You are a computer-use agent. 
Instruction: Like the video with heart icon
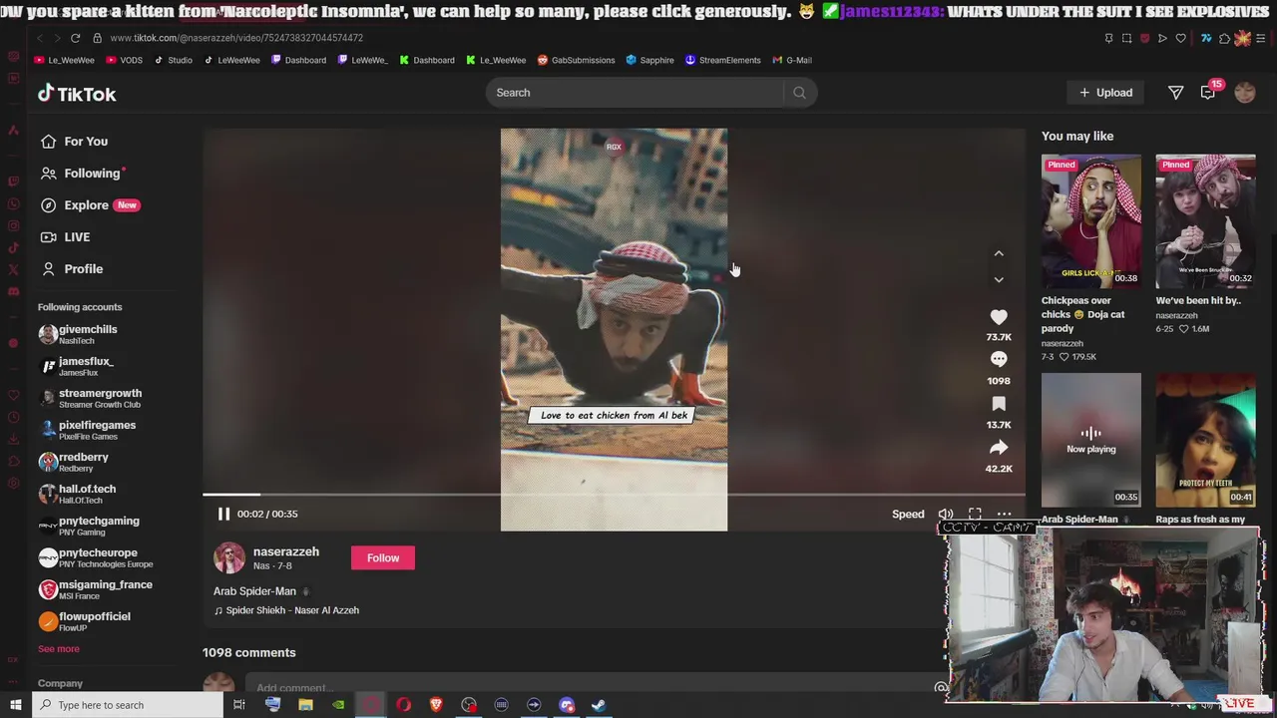tap(999, 317)
